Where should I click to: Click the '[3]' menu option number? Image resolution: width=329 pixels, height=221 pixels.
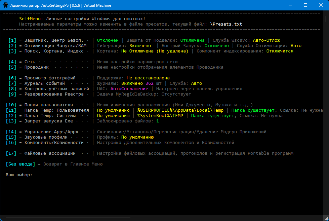12,51
